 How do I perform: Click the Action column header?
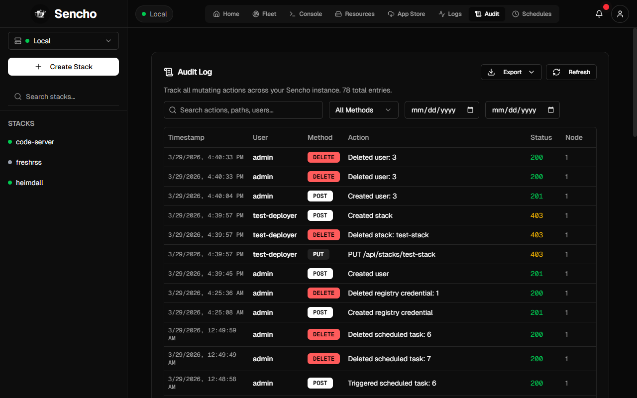pos(358,137)
